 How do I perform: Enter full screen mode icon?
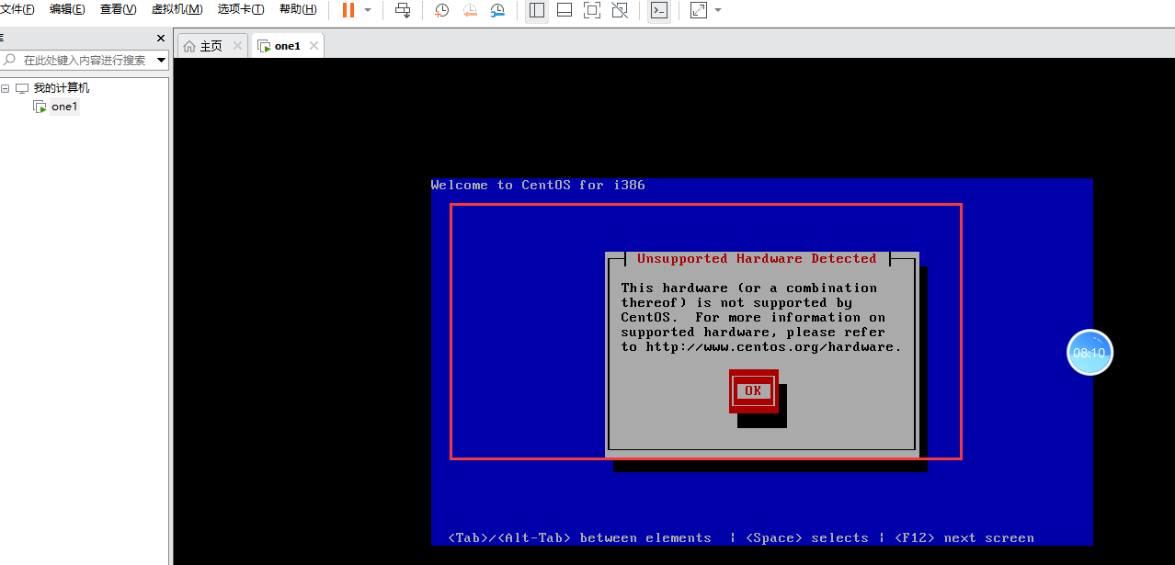click(592, 10)
